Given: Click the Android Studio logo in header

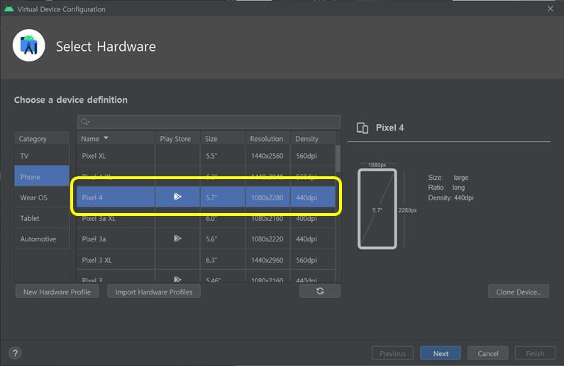Looking at the screenshot, I should pyautogui.click(x=29, y=45).
